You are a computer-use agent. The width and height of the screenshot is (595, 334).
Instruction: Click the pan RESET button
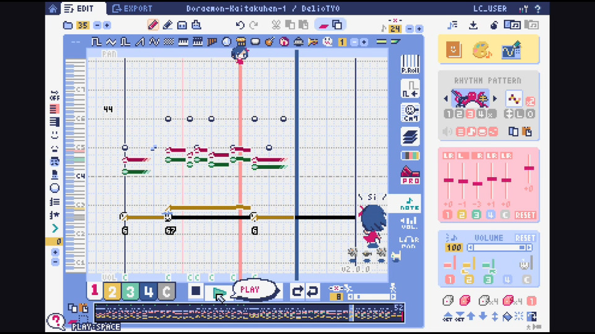coord(525,215)
